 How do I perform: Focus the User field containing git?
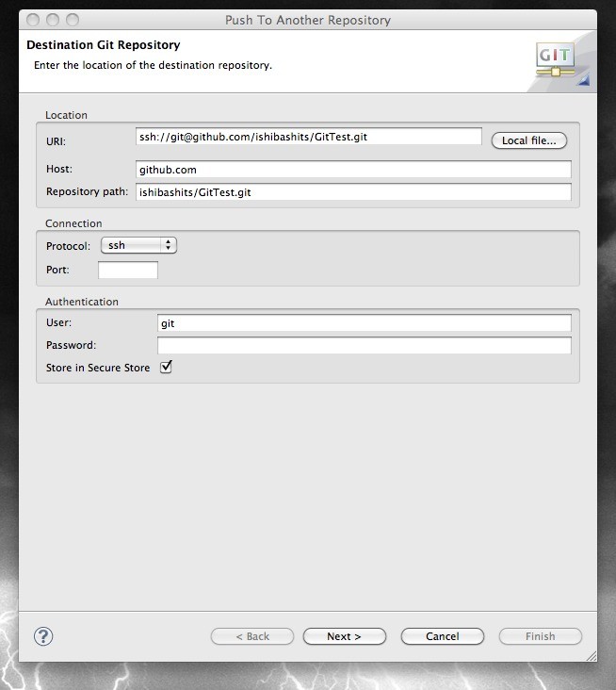pos(365,323)
